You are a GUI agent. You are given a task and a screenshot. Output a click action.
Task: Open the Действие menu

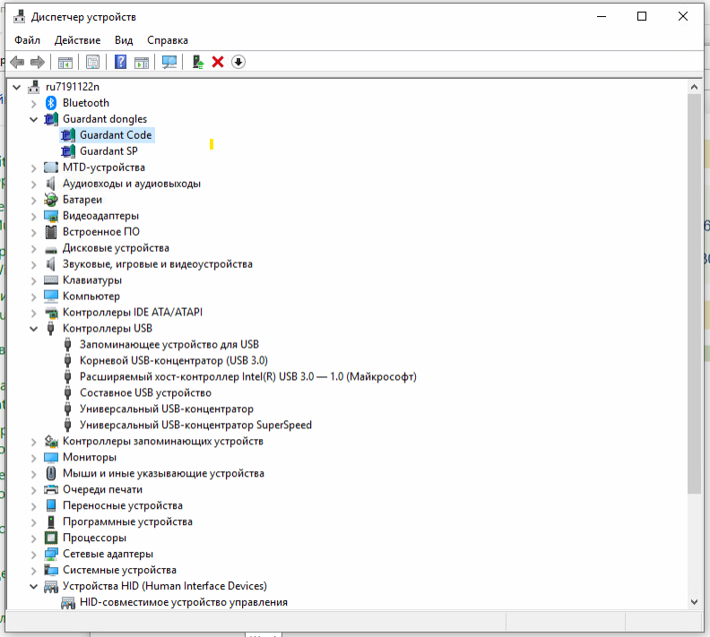pyautogui.click(x=77, y=40)
